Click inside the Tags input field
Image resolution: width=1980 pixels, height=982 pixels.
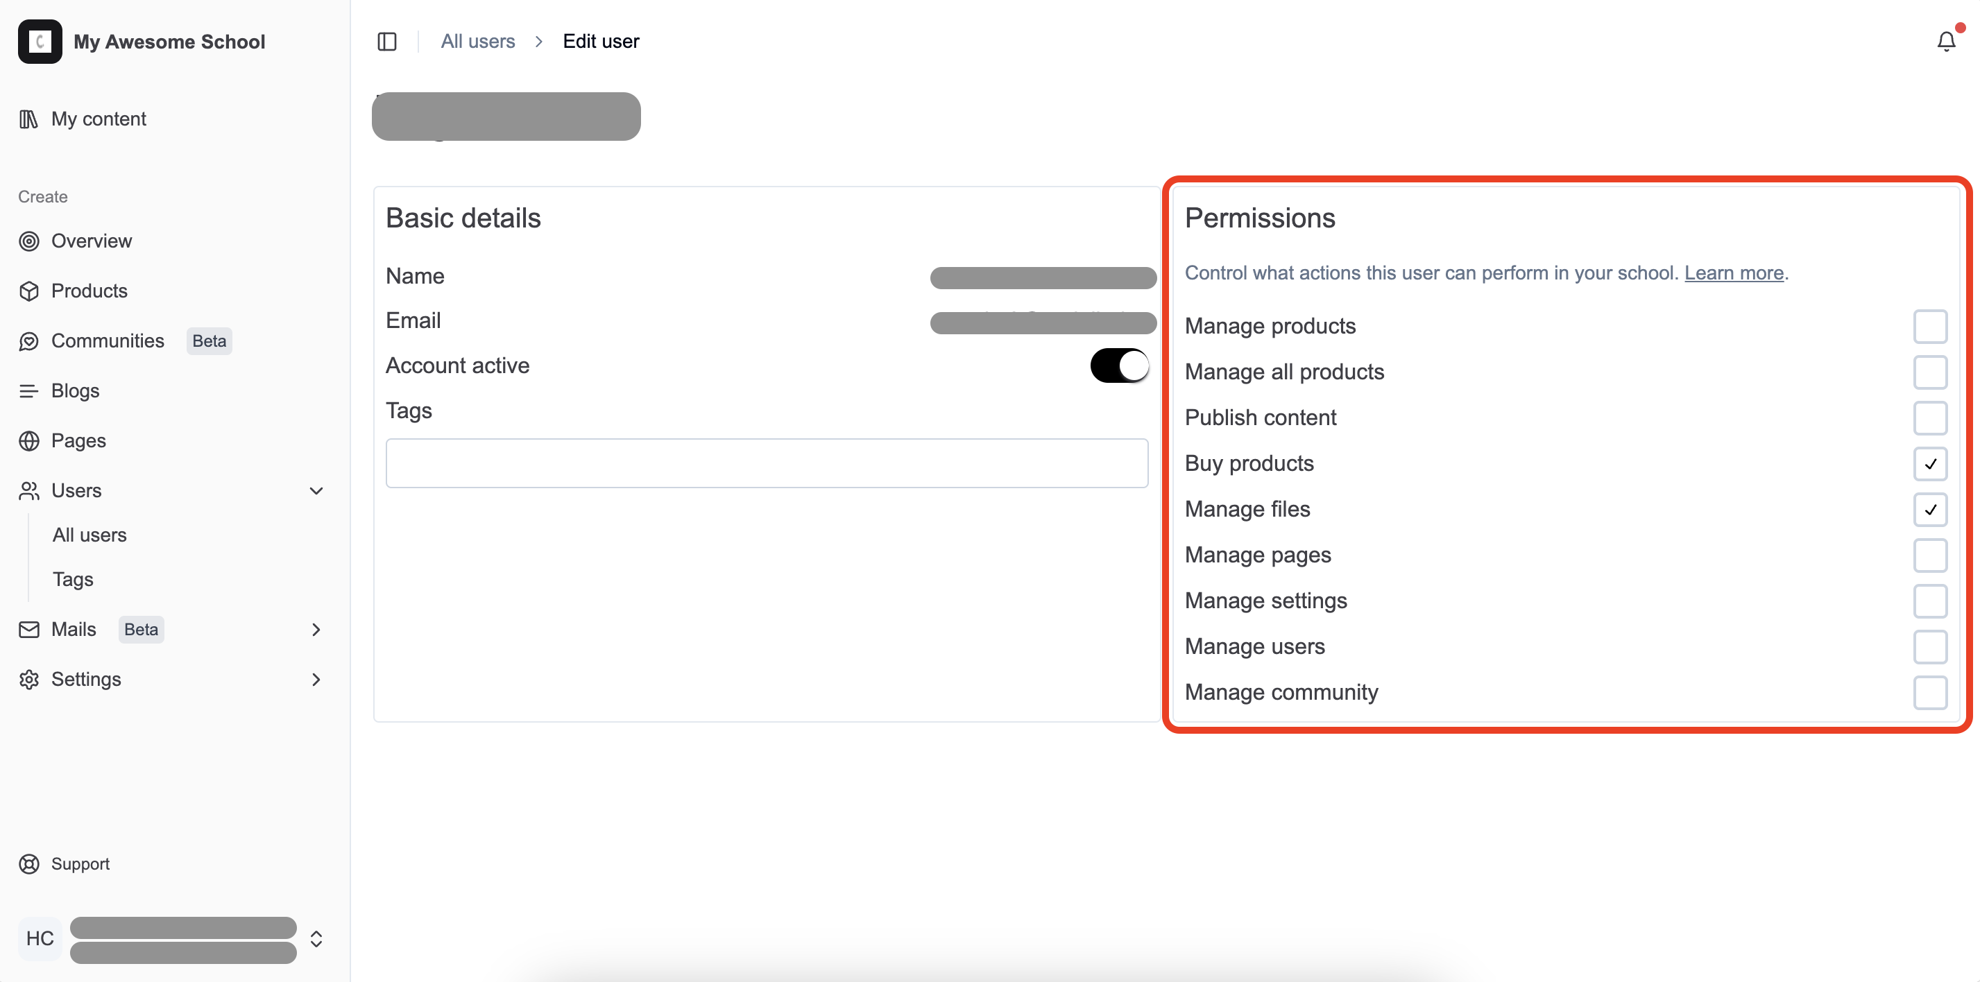pyautogui.click(x=767, y=463)
